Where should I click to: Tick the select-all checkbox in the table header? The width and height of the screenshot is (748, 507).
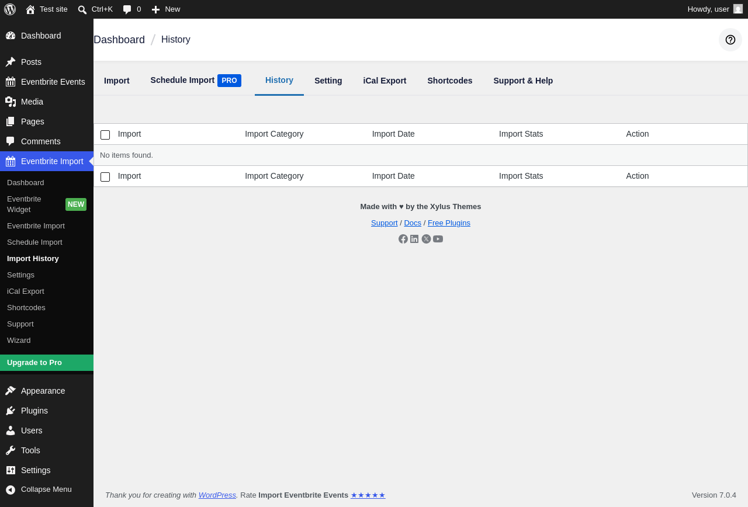coord(105,135)
